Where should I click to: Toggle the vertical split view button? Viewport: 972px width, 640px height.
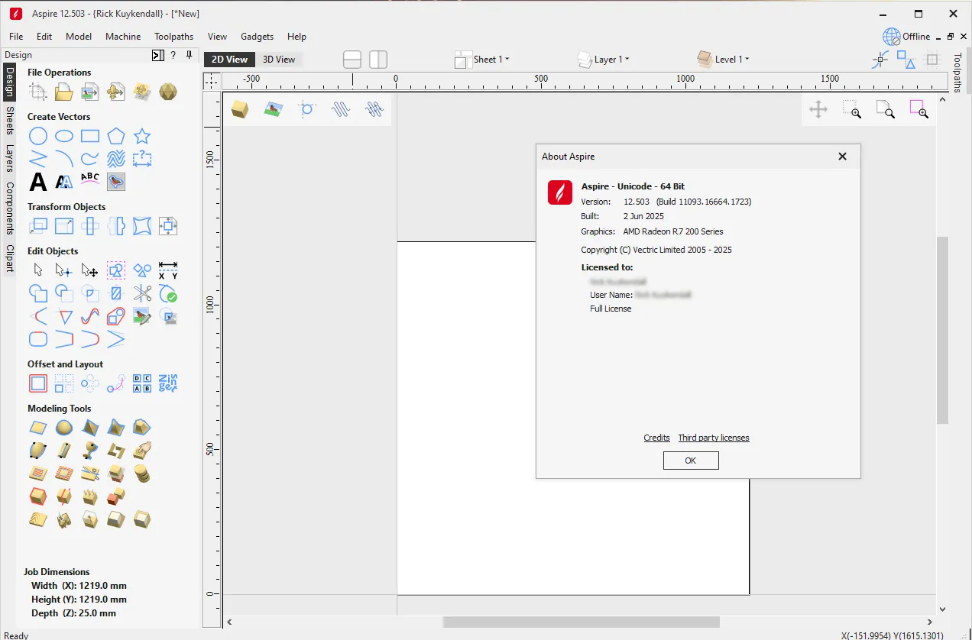click(378, 60)
